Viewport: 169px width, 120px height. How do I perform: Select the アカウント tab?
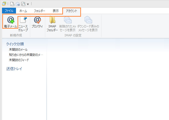click(71, 11)
